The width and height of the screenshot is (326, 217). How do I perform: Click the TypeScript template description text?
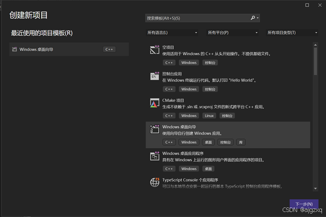tap(222, 187)
